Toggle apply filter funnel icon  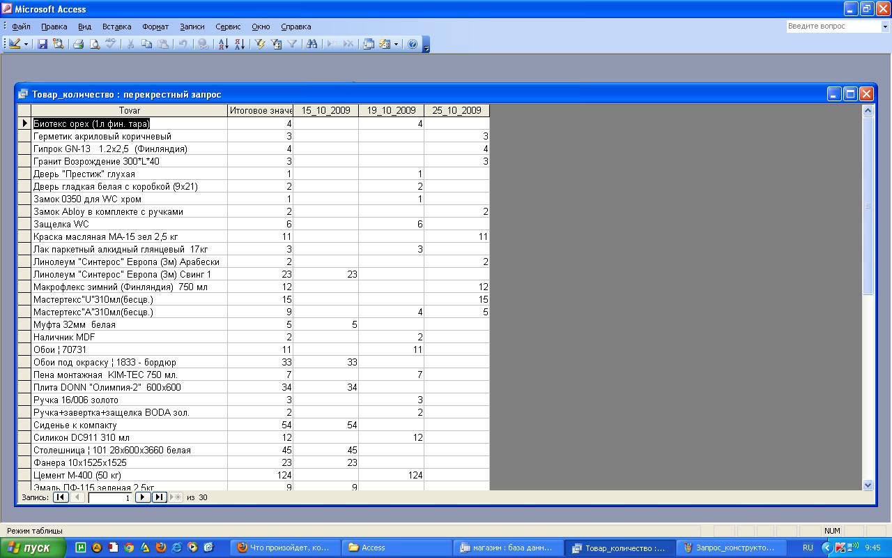coord(292,44)
